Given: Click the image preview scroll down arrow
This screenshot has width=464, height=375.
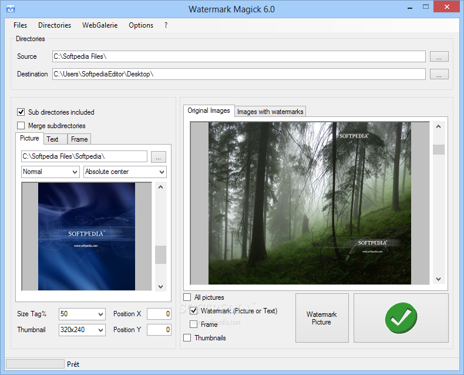Looking at the screenshot, I should [439, 279].
